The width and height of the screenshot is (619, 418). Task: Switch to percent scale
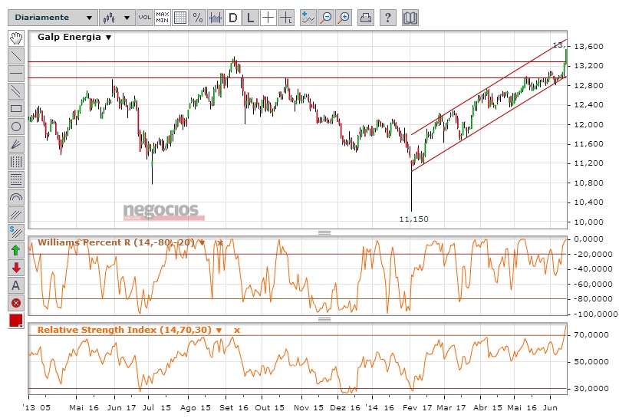(x=198, y=18)
